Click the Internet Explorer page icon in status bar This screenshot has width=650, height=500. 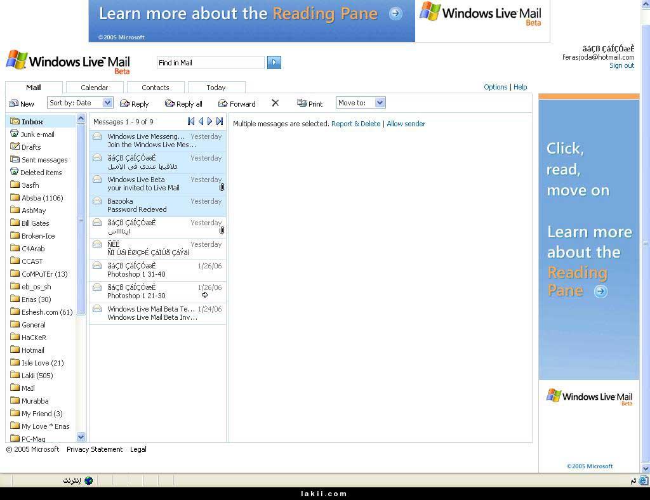[x=644, y=480]
